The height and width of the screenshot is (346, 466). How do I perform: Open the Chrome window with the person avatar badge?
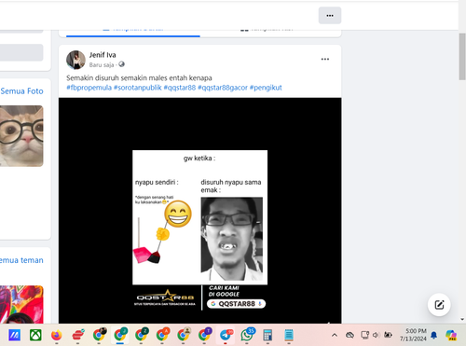click(x=184, y=335)
